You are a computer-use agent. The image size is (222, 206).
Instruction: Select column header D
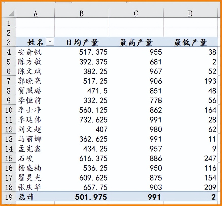pyautogui.click(x=190, y=12)
